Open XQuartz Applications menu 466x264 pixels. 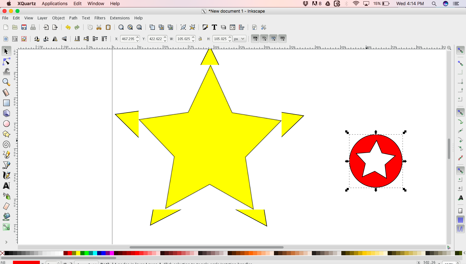55,4
